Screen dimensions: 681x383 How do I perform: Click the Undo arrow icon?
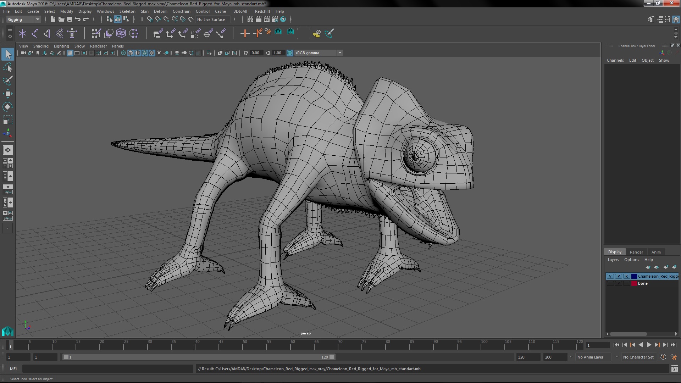coord(78,20)
